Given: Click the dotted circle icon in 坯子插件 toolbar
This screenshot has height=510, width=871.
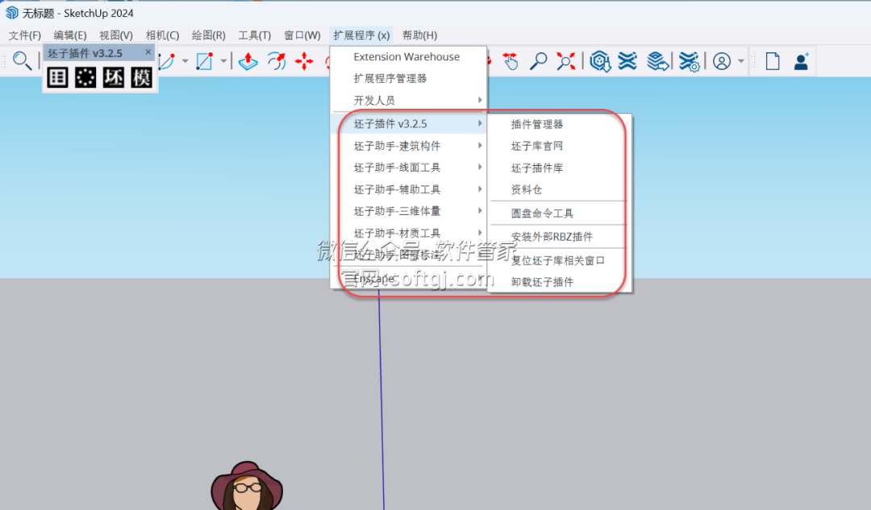Looking at the screenshot, I should (85, 77).
